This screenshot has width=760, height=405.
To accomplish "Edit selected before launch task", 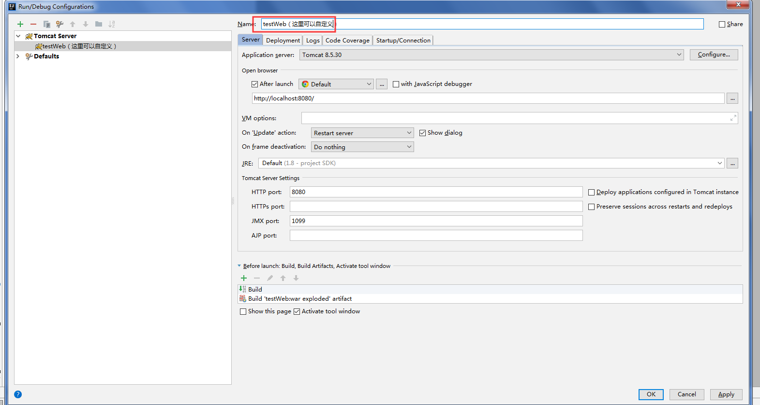I will [x=270, y=278].
